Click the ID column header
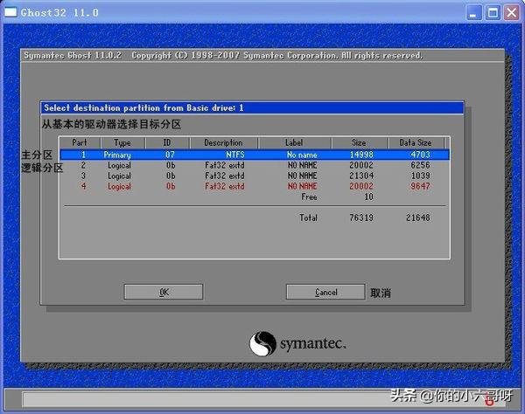 click(x=166, y=142)
